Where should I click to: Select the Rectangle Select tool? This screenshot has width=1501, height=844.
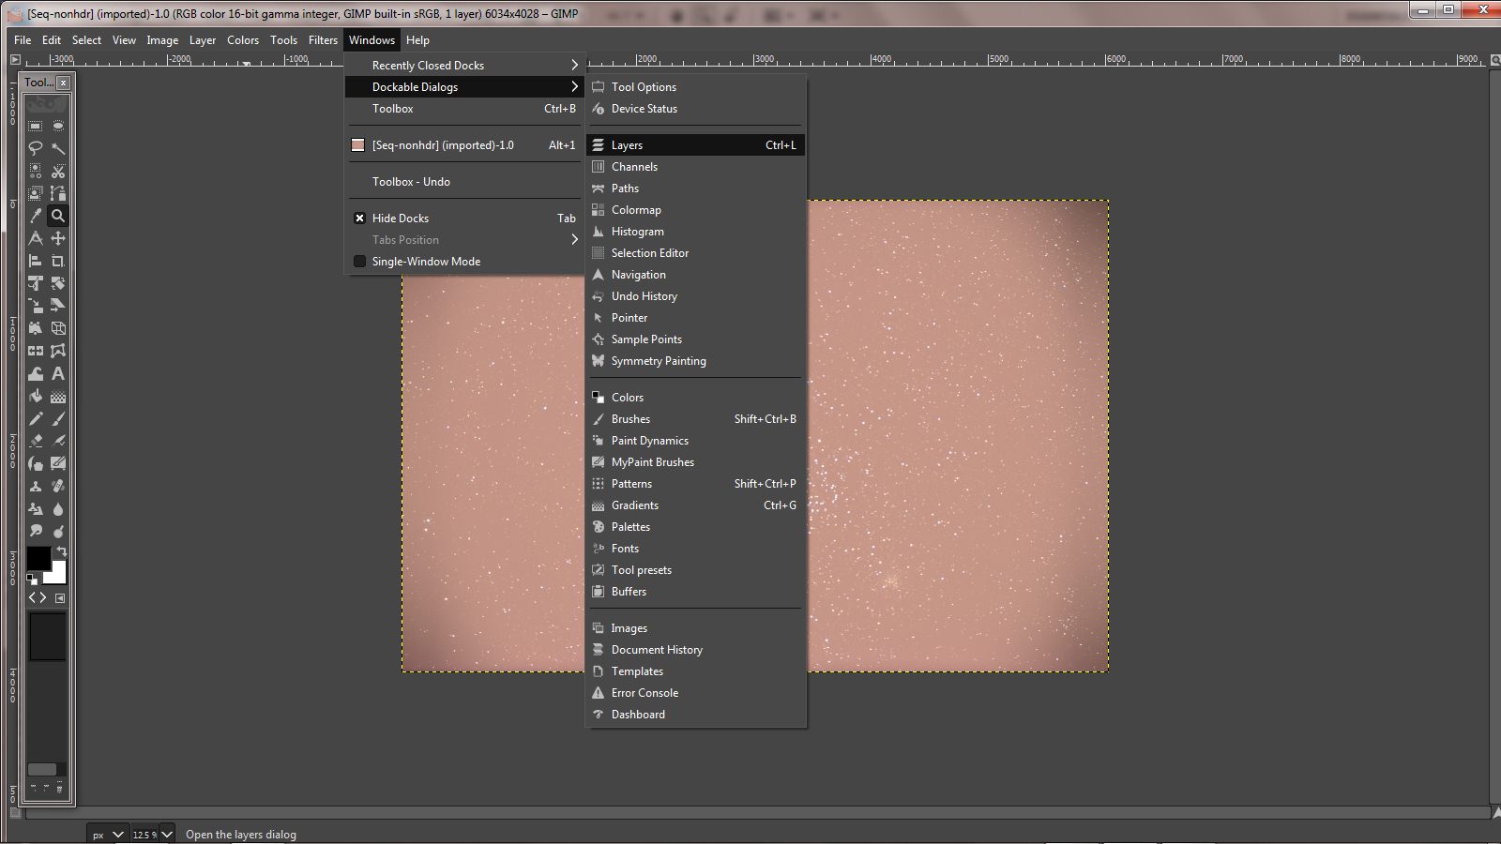[36, 126]
